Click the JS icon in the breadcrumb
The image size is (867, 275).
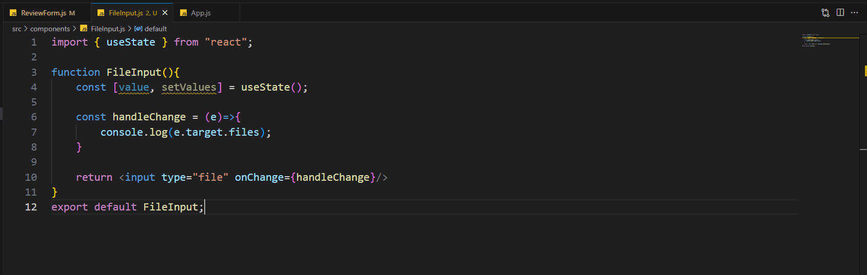(84, 29)
